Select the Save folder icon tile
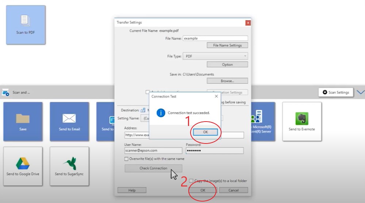 point(23,121)
